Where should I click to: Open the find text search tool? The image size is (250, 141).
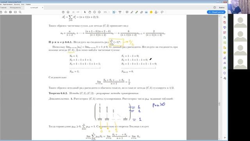(20, 12)
